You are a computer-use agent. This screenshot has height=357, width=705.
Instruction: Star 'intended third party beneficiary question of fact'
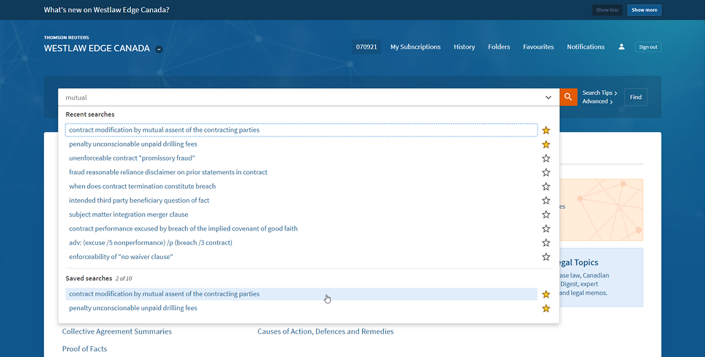coord(546,201)
